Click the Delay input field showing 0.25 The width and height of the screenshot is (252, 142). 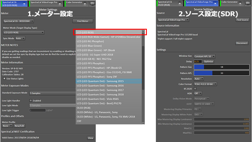pos(198,61)
